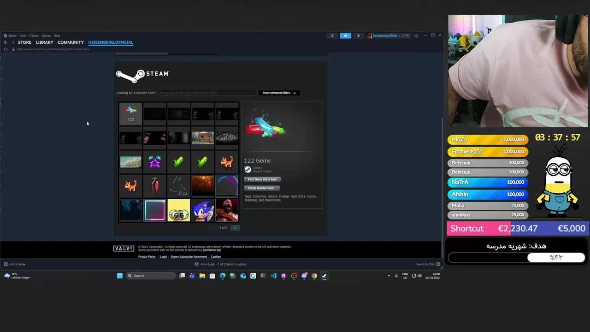Open the Help menu
The height and width of the screenshot is (332, 590).
(x=57, y=36)
